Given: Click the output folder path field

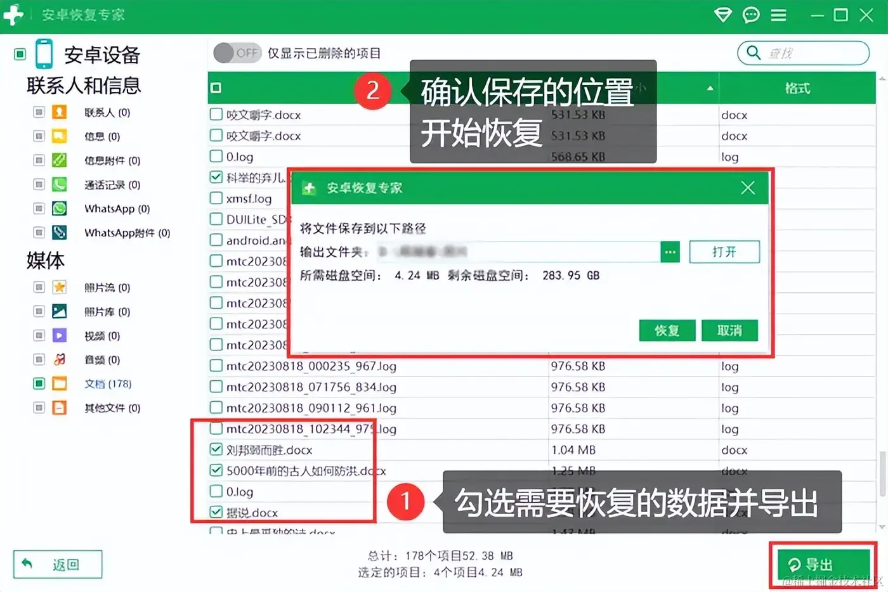Looking at the screenshot, I should [x=518, y=252].
